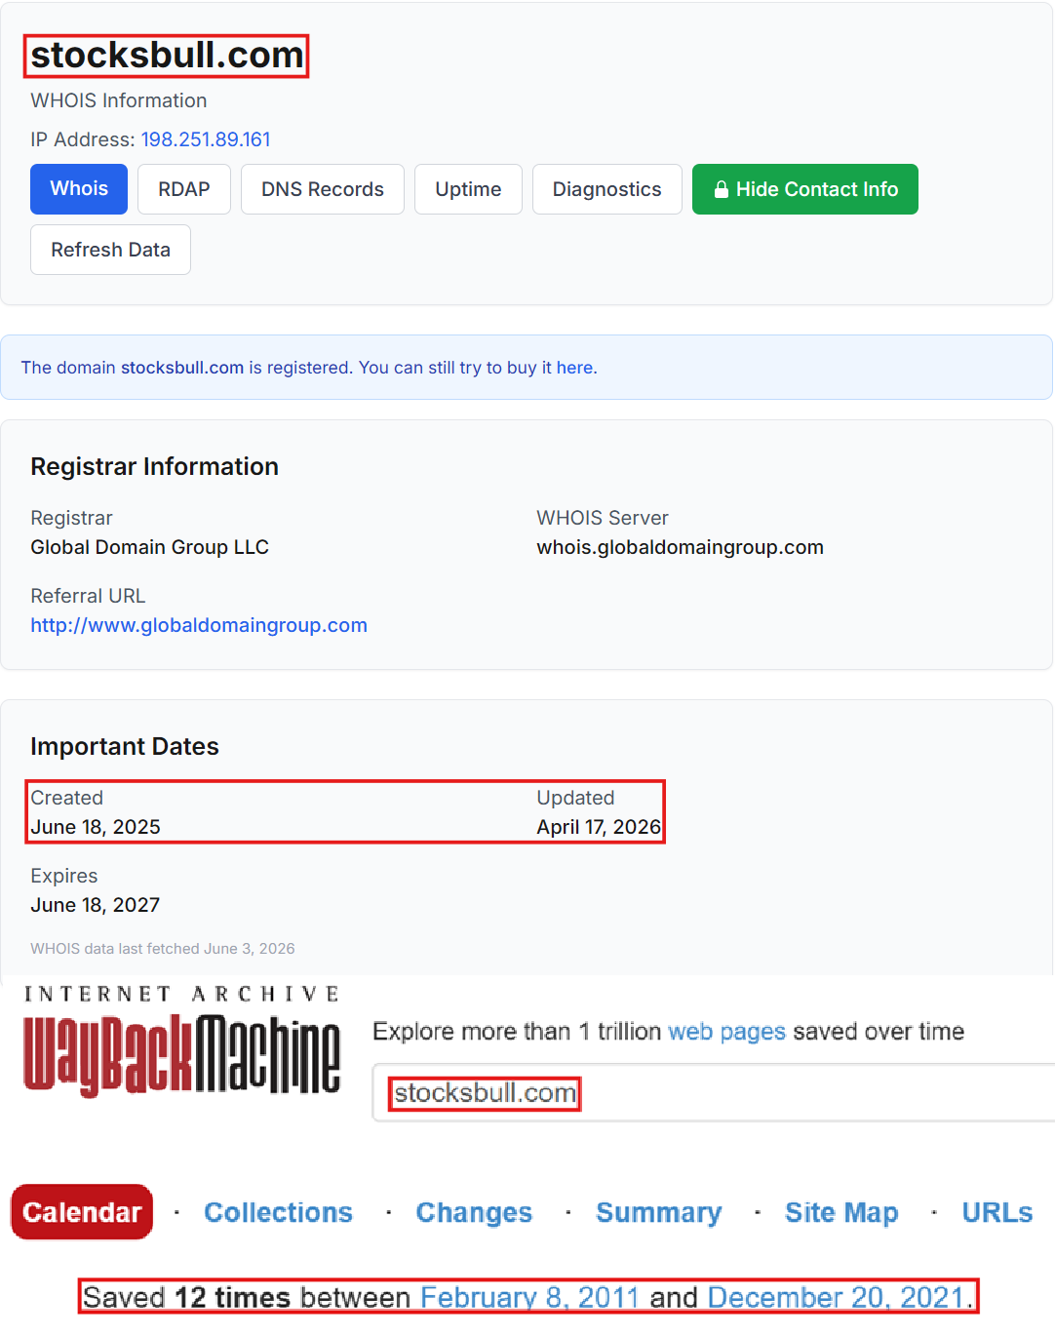This screenshot has height=1336, width=1055.
Task: Open the Site Map tab
Action: [841, 1212]
